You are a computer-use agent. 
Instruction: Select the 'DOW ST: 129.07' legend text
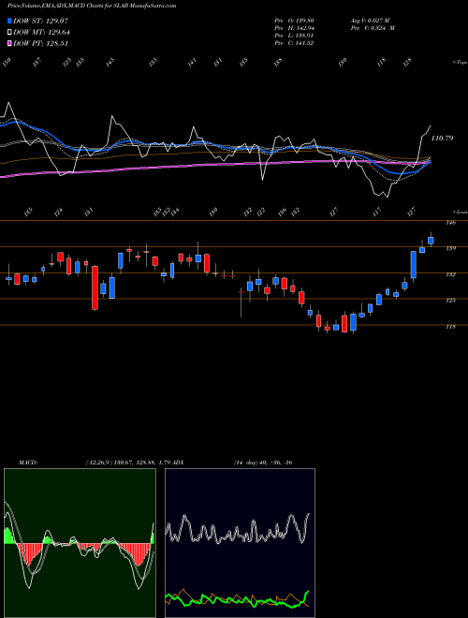tap(41, 21)
